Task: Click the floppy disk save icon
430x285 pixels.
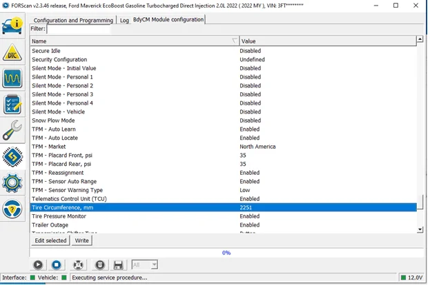Action: (x=118, y=265)
